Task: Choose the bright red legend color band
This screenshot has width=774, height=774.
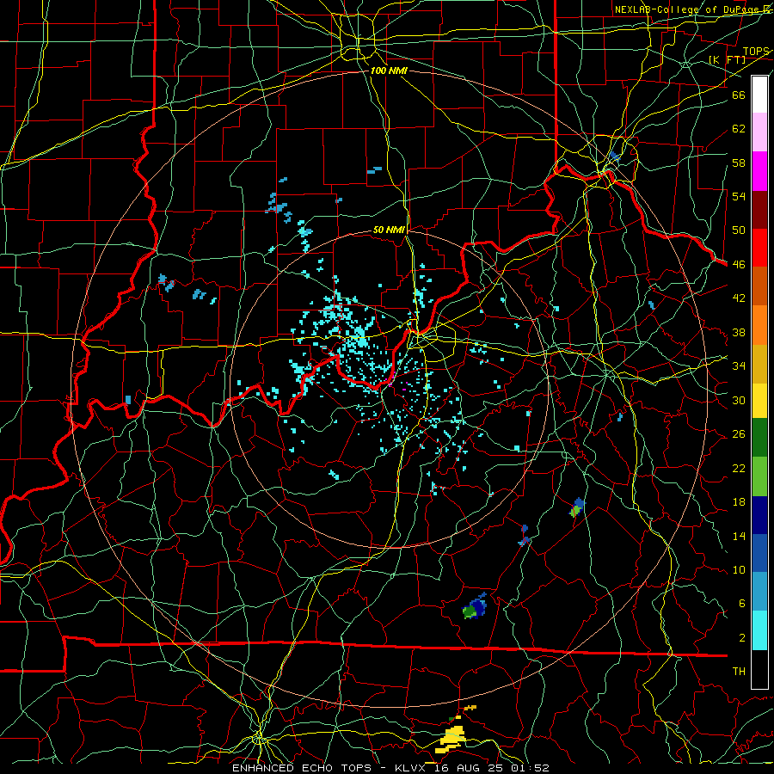Action: (759, 248)
